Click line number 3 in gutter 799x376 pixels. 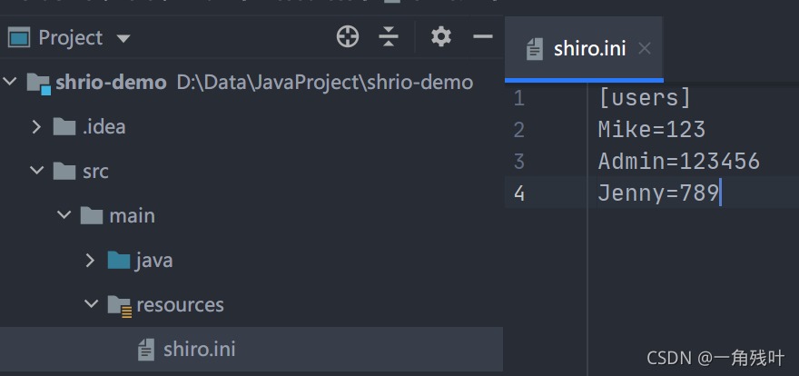click(x=518, y=162)
